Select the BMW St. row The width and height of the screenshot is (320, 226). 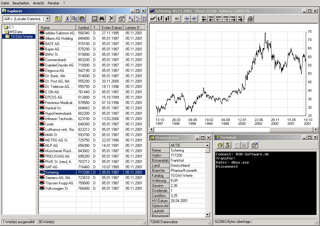pyautogui.click(x=92, y=54)
